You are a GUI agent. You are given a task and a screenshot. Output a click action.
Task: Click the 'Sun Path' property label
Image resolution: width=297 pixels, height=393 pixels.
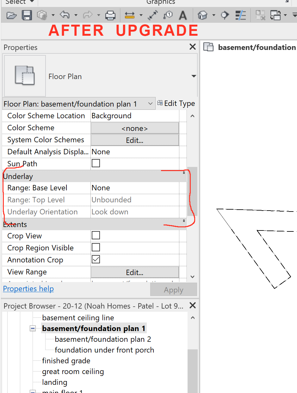point(22,164)
